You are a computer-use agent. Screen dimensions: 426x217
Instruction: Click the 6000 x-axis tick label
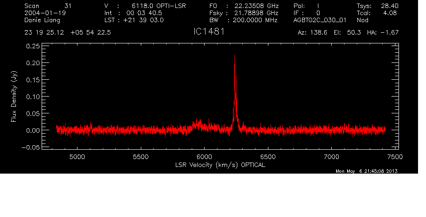tap(204, 157)
